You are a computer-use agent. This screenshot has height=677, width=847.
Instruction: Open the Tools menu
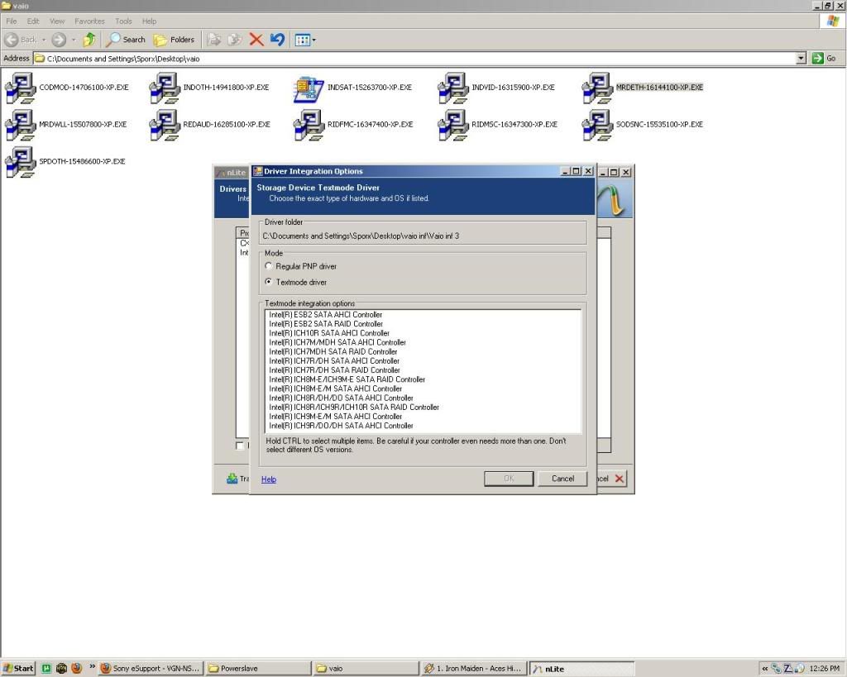(x=123, y=21)
